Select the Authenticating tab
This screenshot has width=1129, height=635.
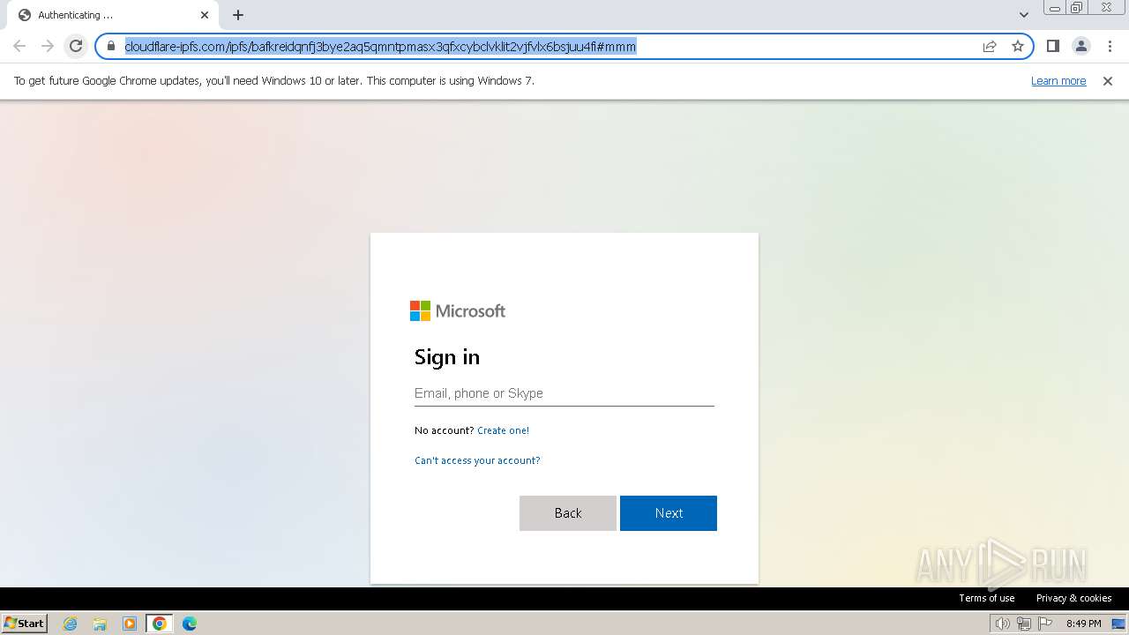[x=112, y=15]
